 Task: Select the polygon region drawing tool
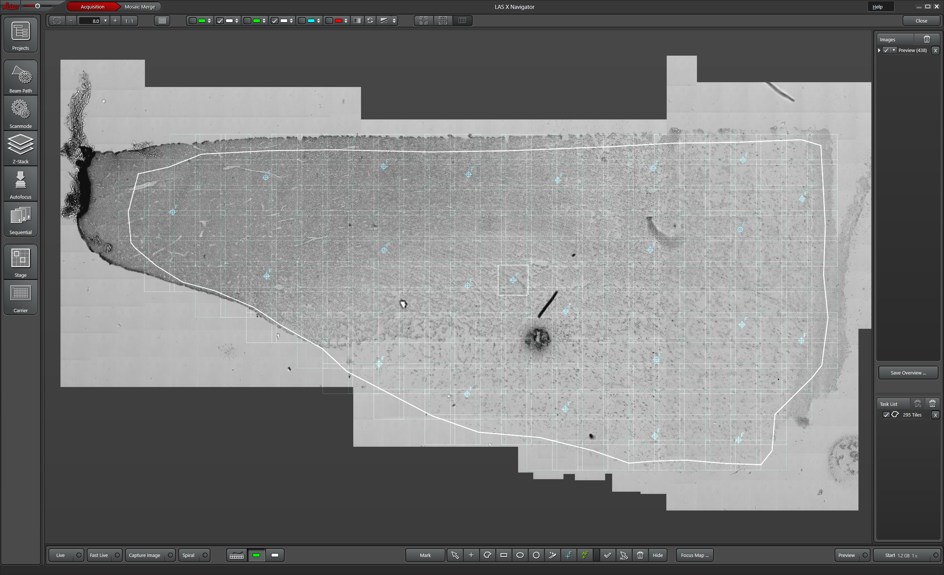pyautogui.click(x=487, y=555)
